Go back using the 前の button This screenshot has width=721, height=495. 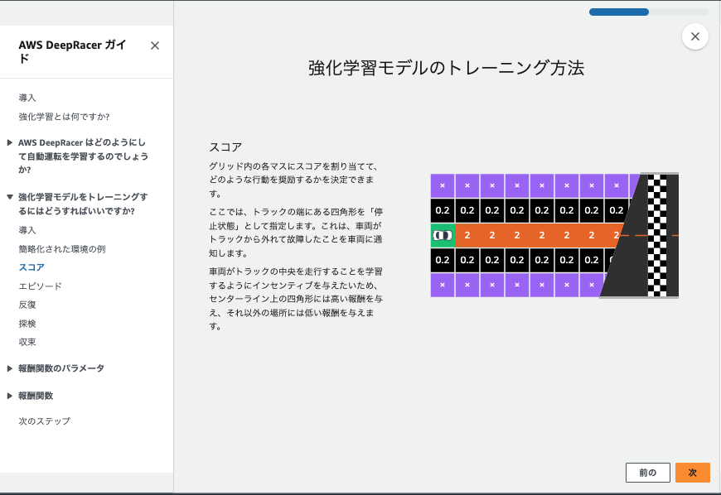point(647,472)
